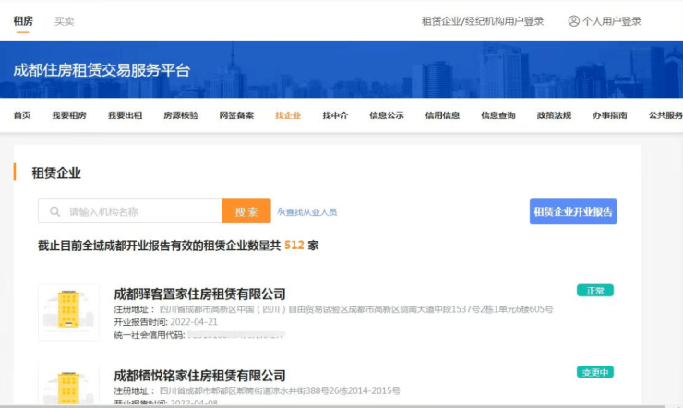The image size is (683, 408).
Task: Open 找中介 navigation item
Action: pos(335,115)
